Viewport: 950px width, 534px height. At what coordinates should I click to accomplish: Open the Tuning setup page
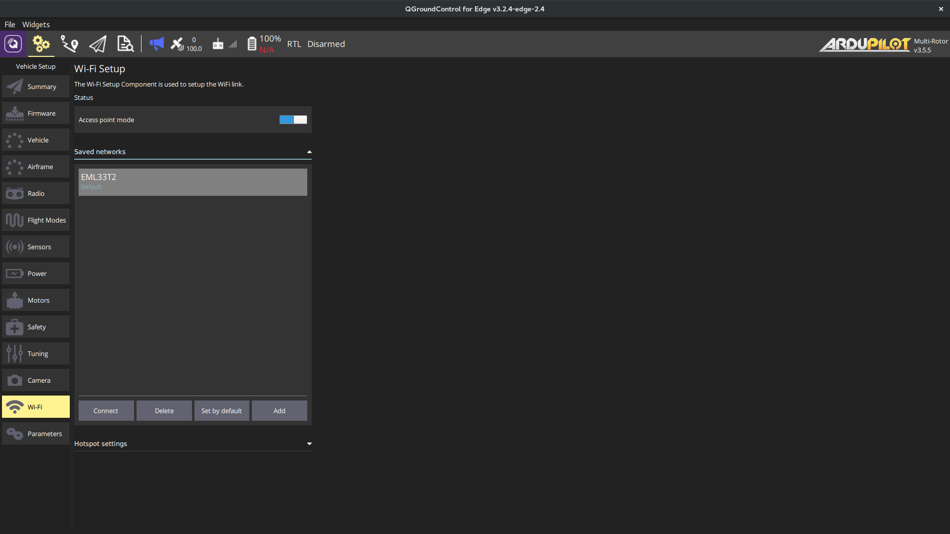(36, 354)
